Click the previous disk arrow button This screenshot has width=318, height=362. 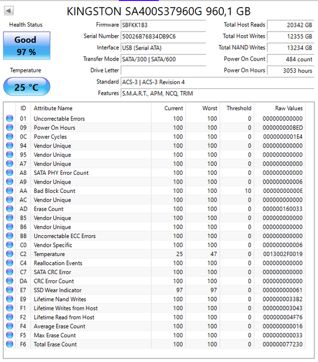pos(10,11)
